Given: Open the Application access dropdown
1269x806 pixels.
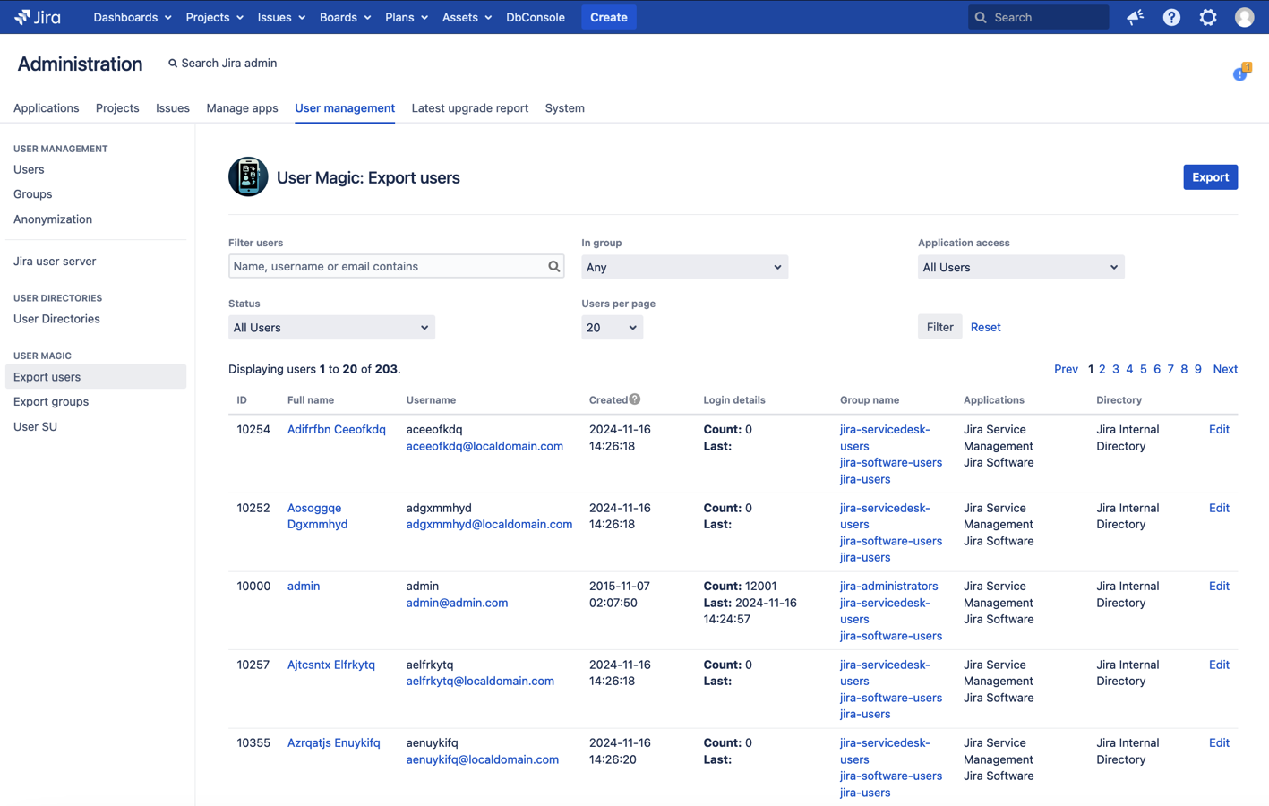Looking at the screenshot, I should [x=1020, y=267].
